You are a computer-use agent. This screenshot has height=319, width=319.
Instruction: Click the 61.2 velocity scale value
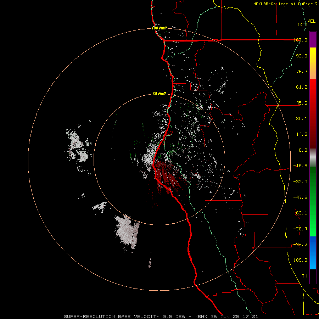click(x=302, y=87)
